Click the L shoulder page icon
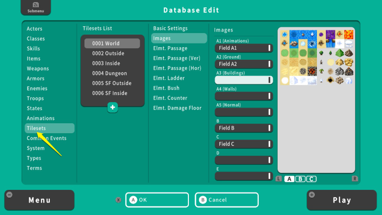 (x=279, y=179)
